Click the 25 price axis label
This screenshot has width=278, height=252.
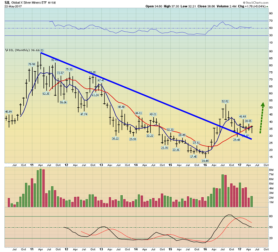click(271, 143)
